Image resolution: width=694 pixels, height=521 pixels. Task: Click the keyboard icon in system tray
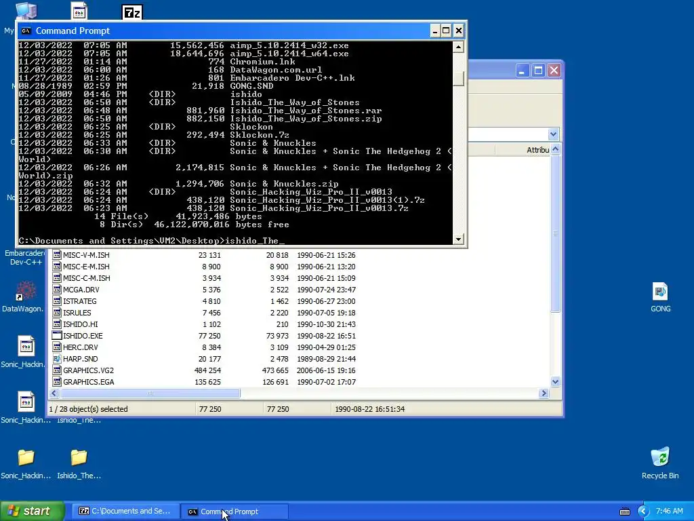624,512
